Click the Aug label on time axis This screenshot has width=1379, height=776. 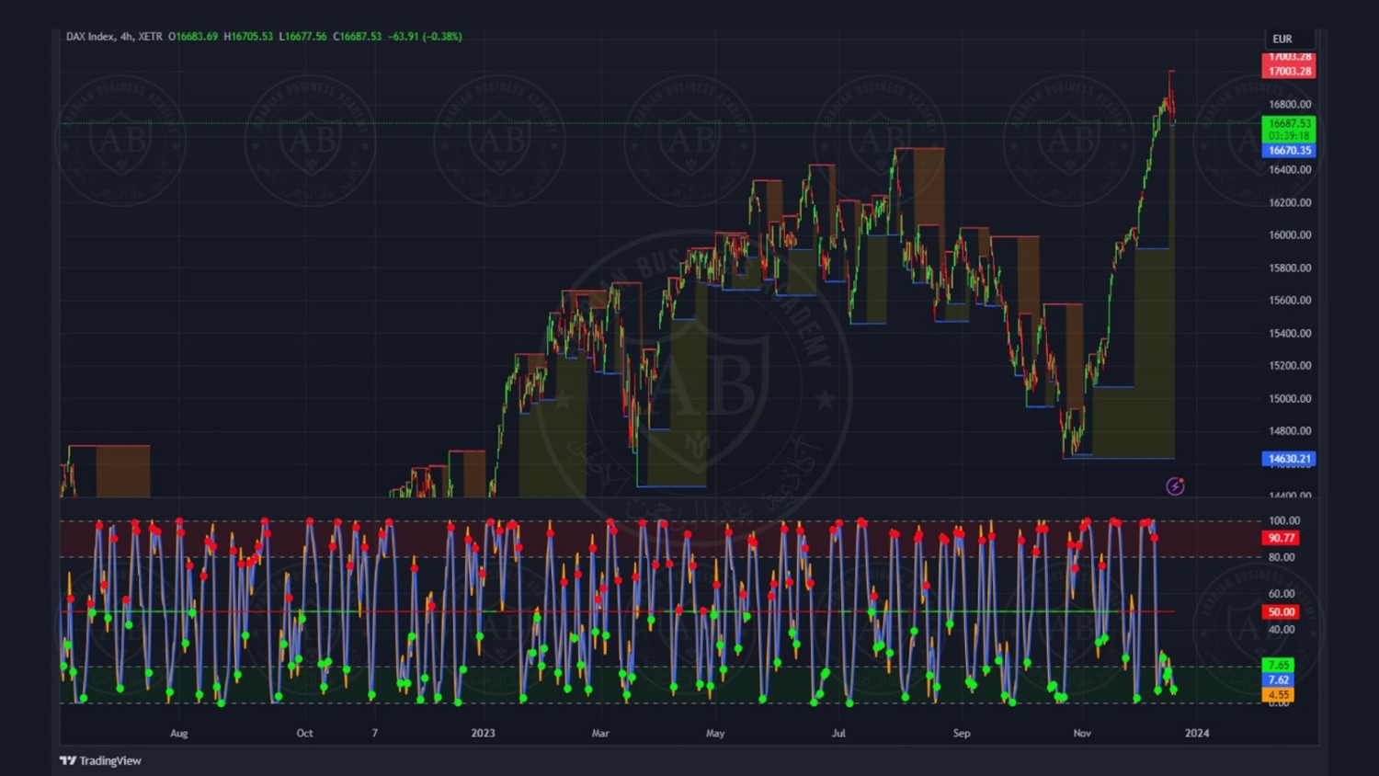point(179,734)
